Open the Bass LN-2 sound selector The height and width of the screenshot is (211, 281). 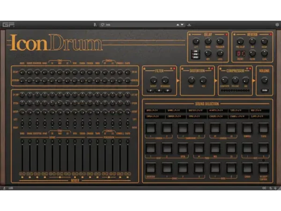pos(155,111)
